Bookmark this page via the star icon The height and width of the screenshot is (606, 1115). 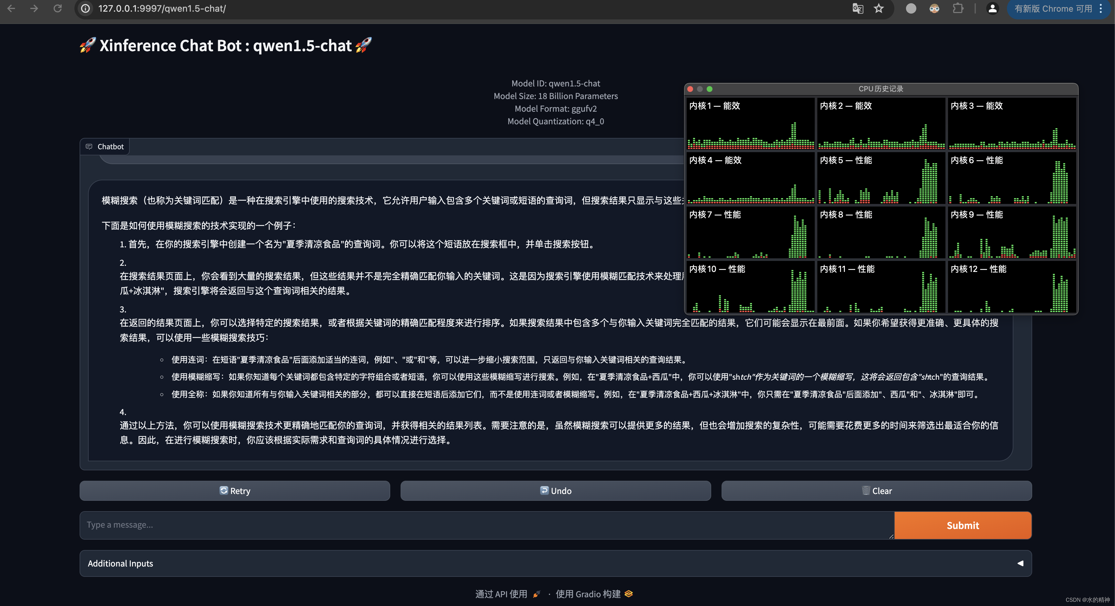(879, 9)
